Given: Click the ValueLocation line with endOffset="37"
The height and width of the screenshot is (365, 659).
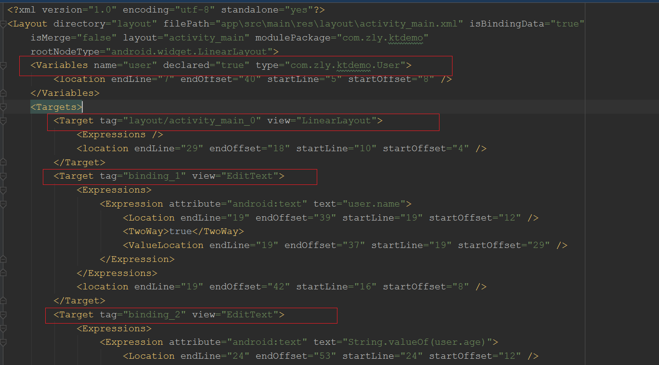Looking at the screenshot, I should pos(345,245).
